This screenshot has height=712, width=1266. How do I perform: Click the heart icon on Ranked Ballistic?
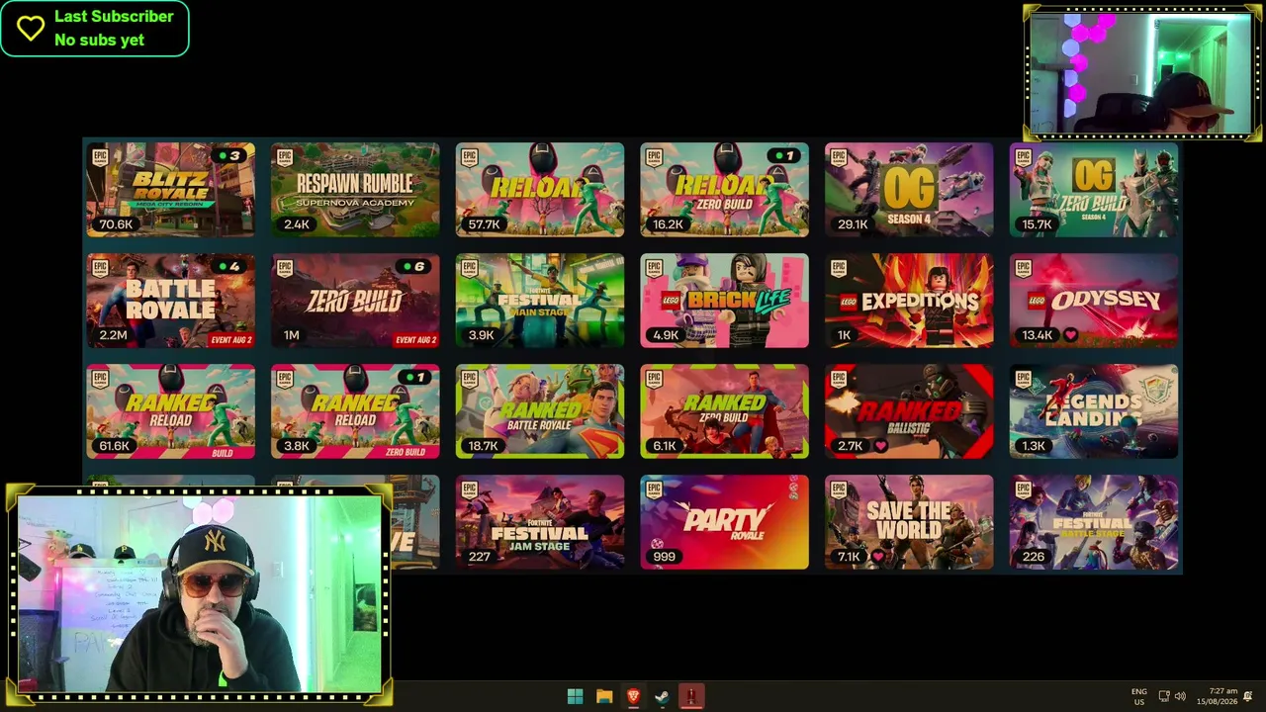(880, 446)
